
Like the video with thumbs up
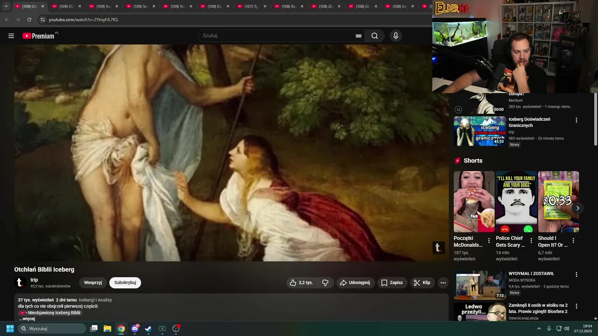(301, 283)
